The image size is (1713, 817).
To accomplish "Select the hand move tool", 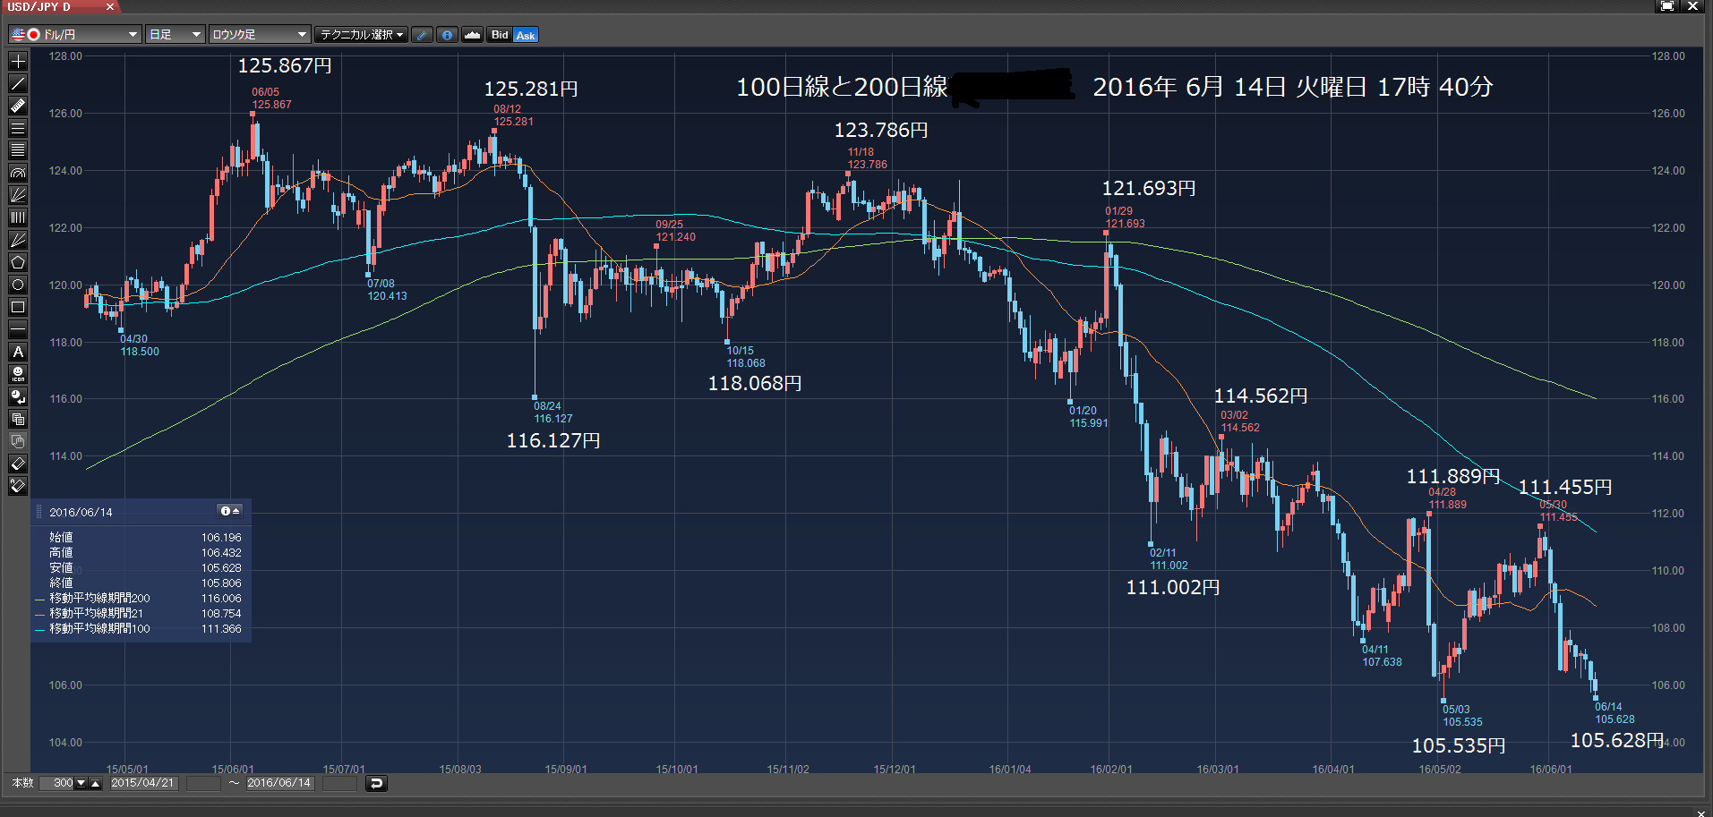I will click(18, 441).
